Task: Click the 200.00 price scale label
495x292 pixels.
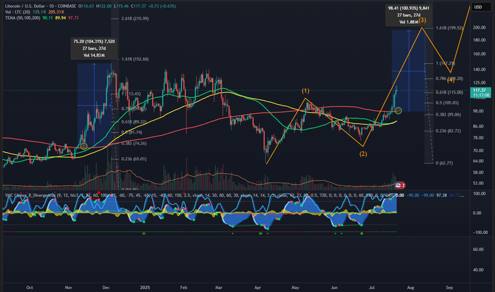Action: [479, 28]
